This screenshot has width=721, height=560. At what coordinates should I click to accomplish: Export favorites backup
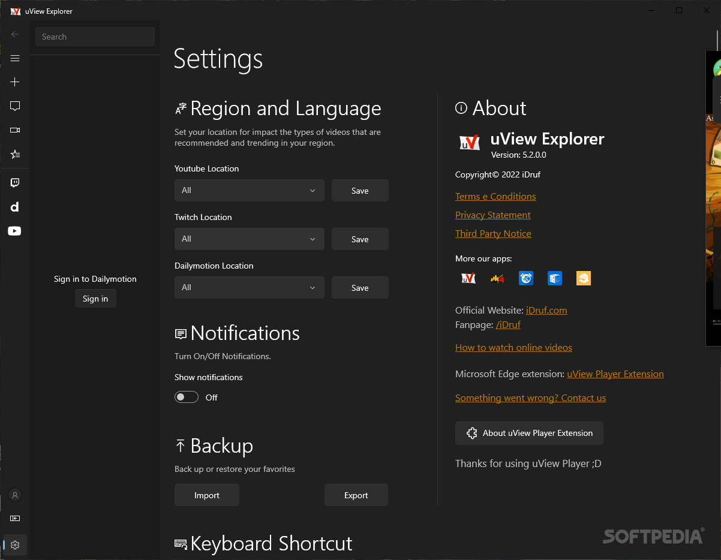click(356, 495)
